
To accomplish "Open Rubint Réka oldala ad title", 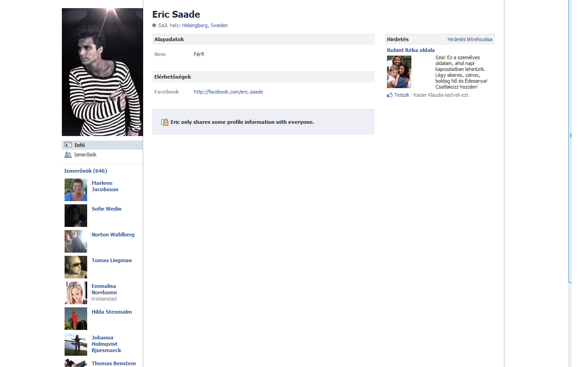I will (411, 50).
